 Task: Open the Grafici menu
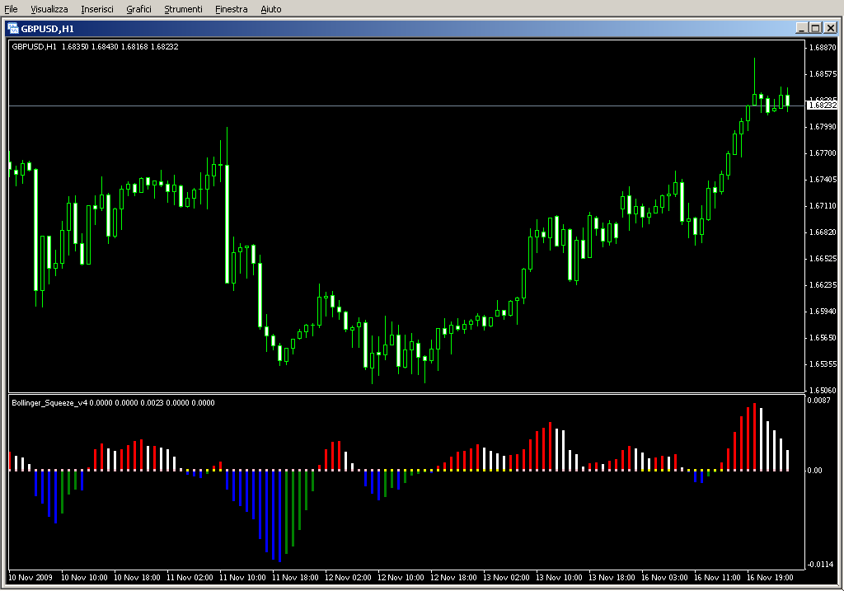138,9
